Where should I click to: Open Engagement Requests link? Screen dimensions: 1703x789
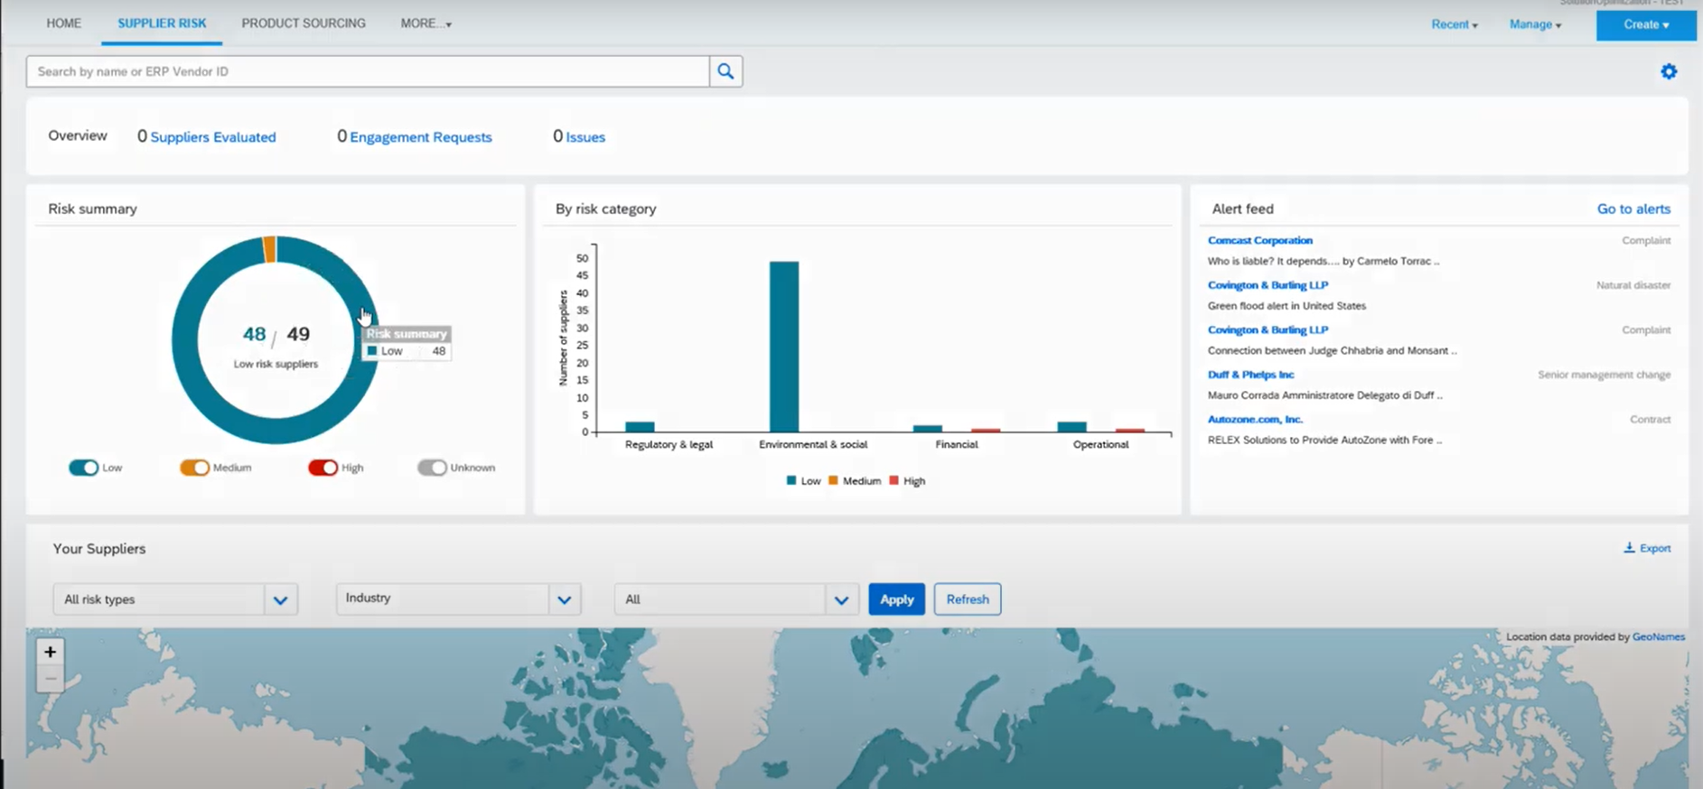click(x=421, y=137)
